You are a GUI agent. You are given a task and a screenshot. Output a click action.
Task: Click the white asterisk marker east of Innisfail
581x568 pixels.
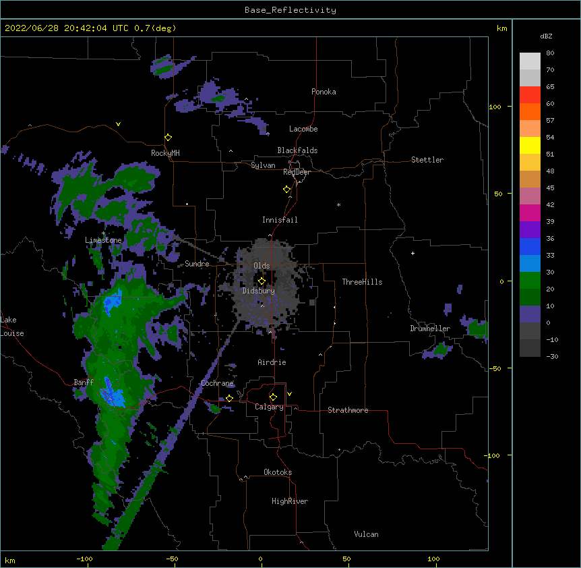tap(338, 205)
